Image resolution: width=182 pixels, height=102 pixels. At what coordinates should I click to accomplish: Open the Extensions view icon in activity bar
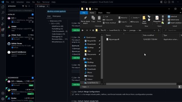coord(3,29)
